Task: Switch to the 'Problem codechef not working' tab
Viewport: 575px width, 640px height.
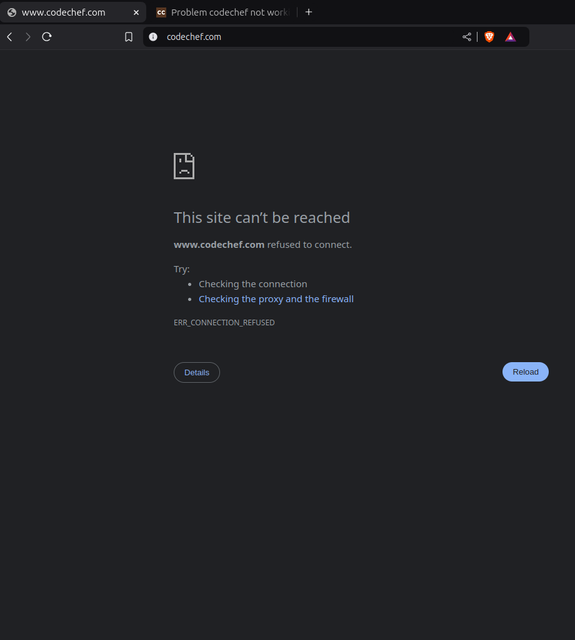Action: (224, 12)
